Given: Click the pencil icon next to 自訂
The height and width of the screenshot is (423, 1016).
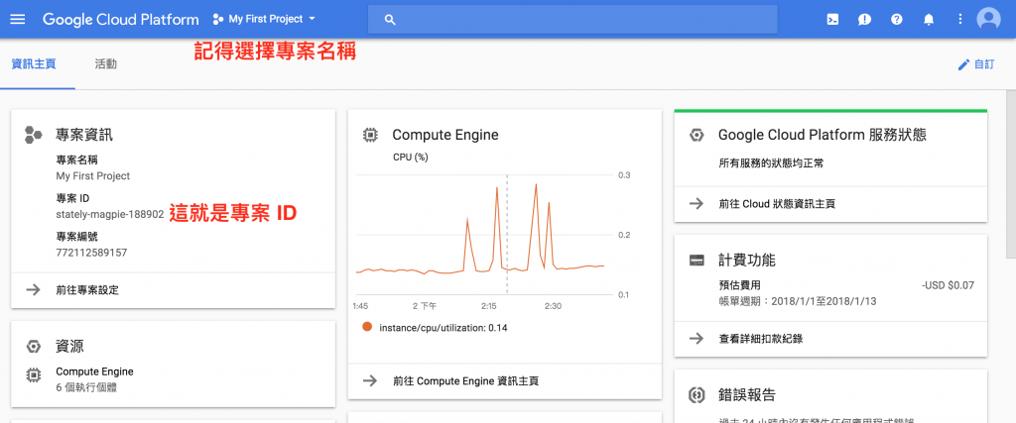Looking at the screenshot, I should 963,64.
